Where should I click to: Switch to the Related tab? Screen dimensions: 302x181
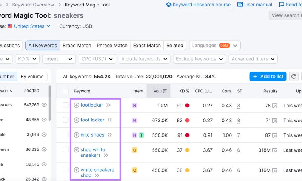[175, 45]
